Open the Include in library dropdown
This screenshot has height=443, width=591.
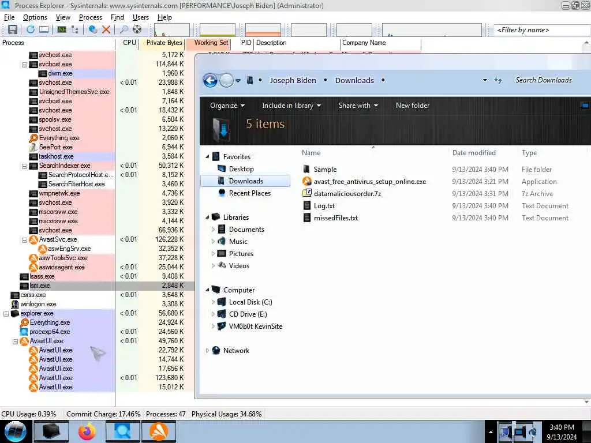[x=291, y=106]
